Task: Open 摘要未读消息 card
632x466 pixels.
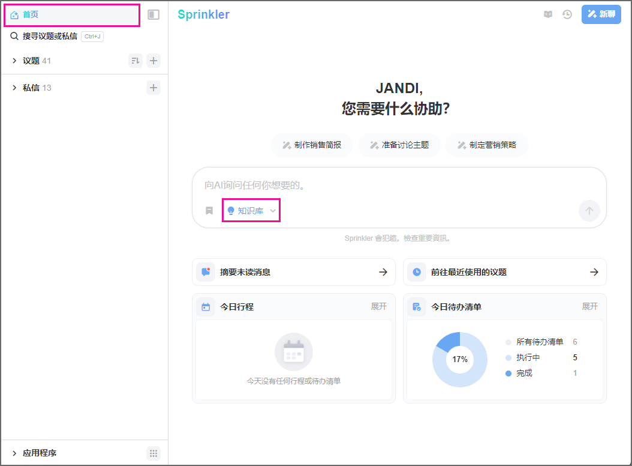Action: pos(293,272)
